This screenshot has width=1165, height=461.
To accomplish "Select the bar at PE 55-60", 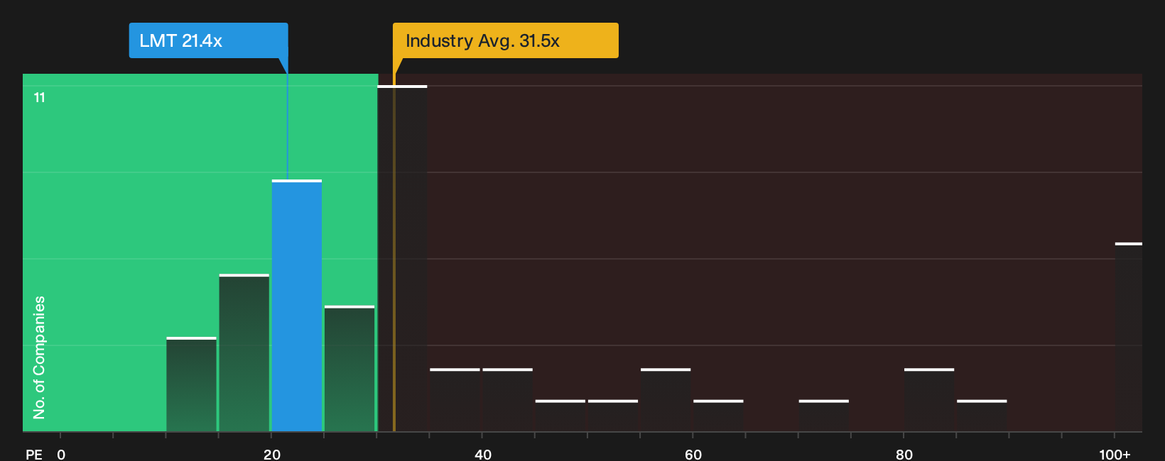I will click(666, 400).
